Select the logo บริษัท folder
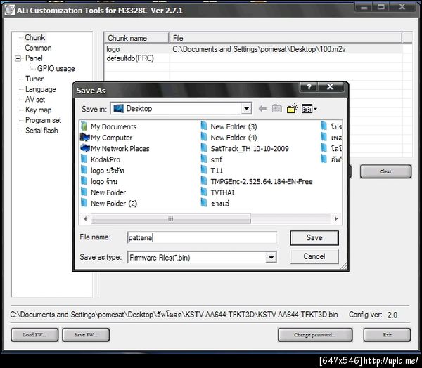The height and width of the screenshot is (368, 422). coord(103,171)
